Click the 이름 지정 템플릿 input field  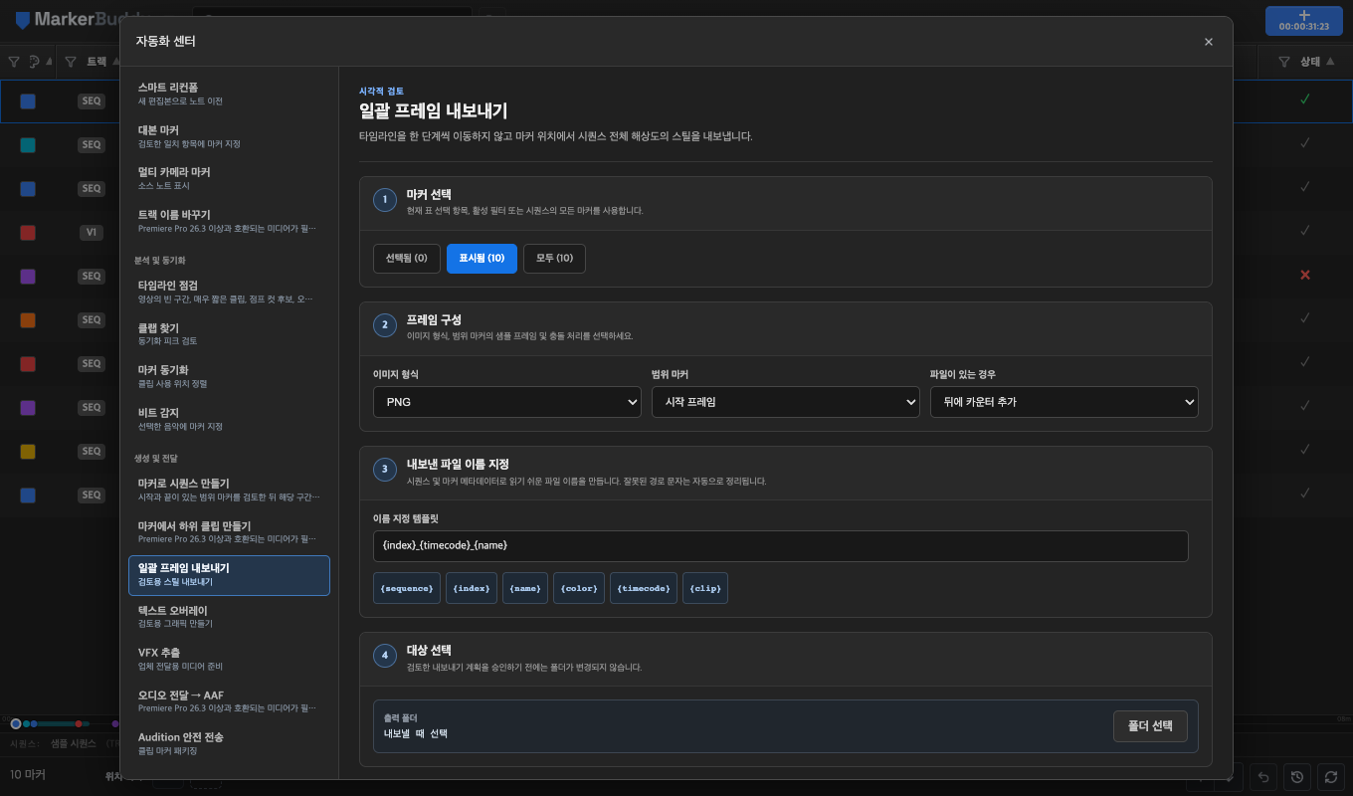pos(781,546)
